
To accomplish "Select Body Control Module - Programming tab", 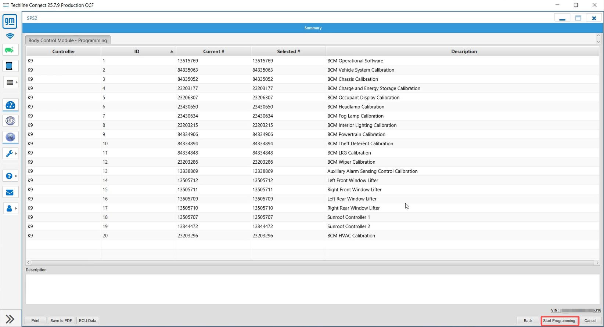I will tap(68, 40).
